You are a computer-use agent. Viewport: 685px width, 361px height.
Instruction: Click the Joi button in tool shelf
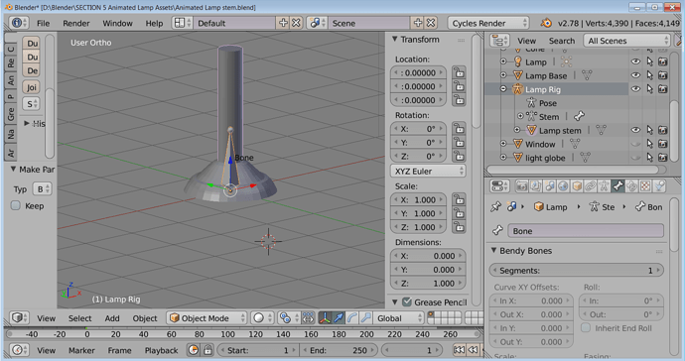(x=32, y=87)
